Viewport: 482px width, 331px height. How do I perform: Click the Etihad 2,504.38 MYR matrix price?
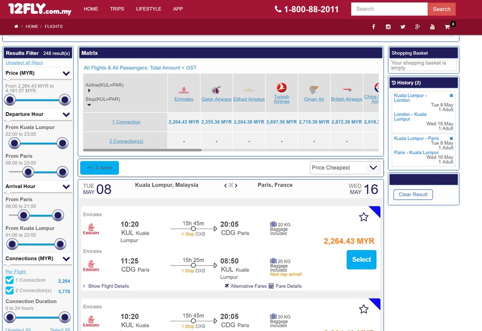[249, 122]
